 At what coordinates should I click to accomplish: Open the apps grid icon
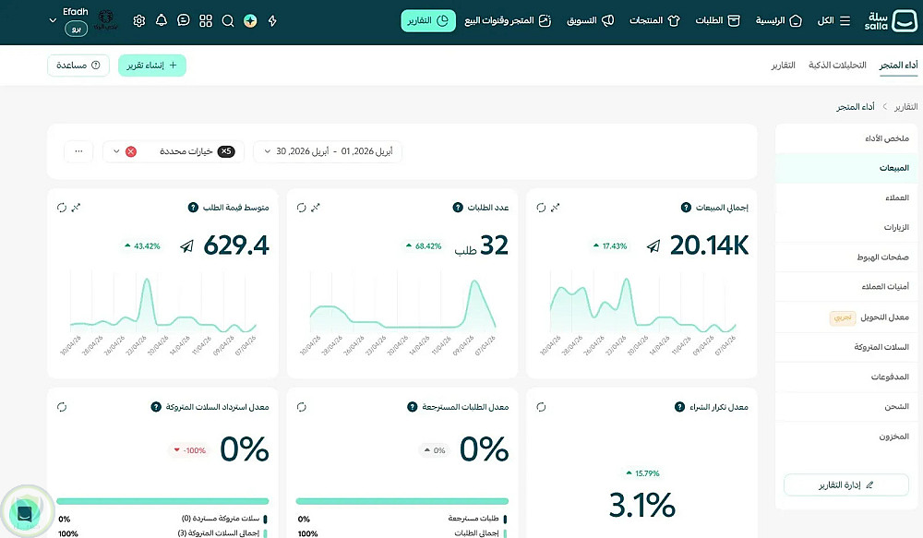point(206,20)
